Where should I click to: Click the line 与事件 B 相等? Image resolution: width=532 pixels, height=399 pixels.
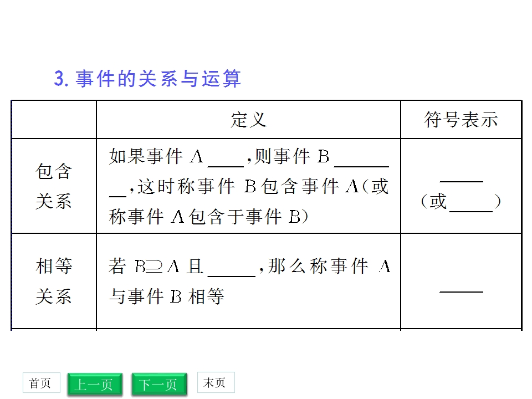[x=166, y=296]
